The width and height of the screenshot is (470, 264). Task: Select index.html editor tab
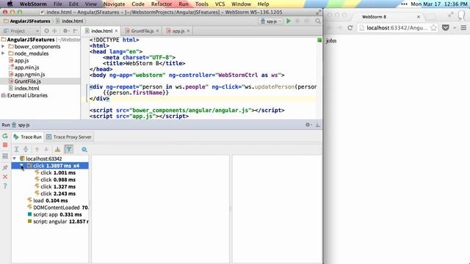click(101, 31)
